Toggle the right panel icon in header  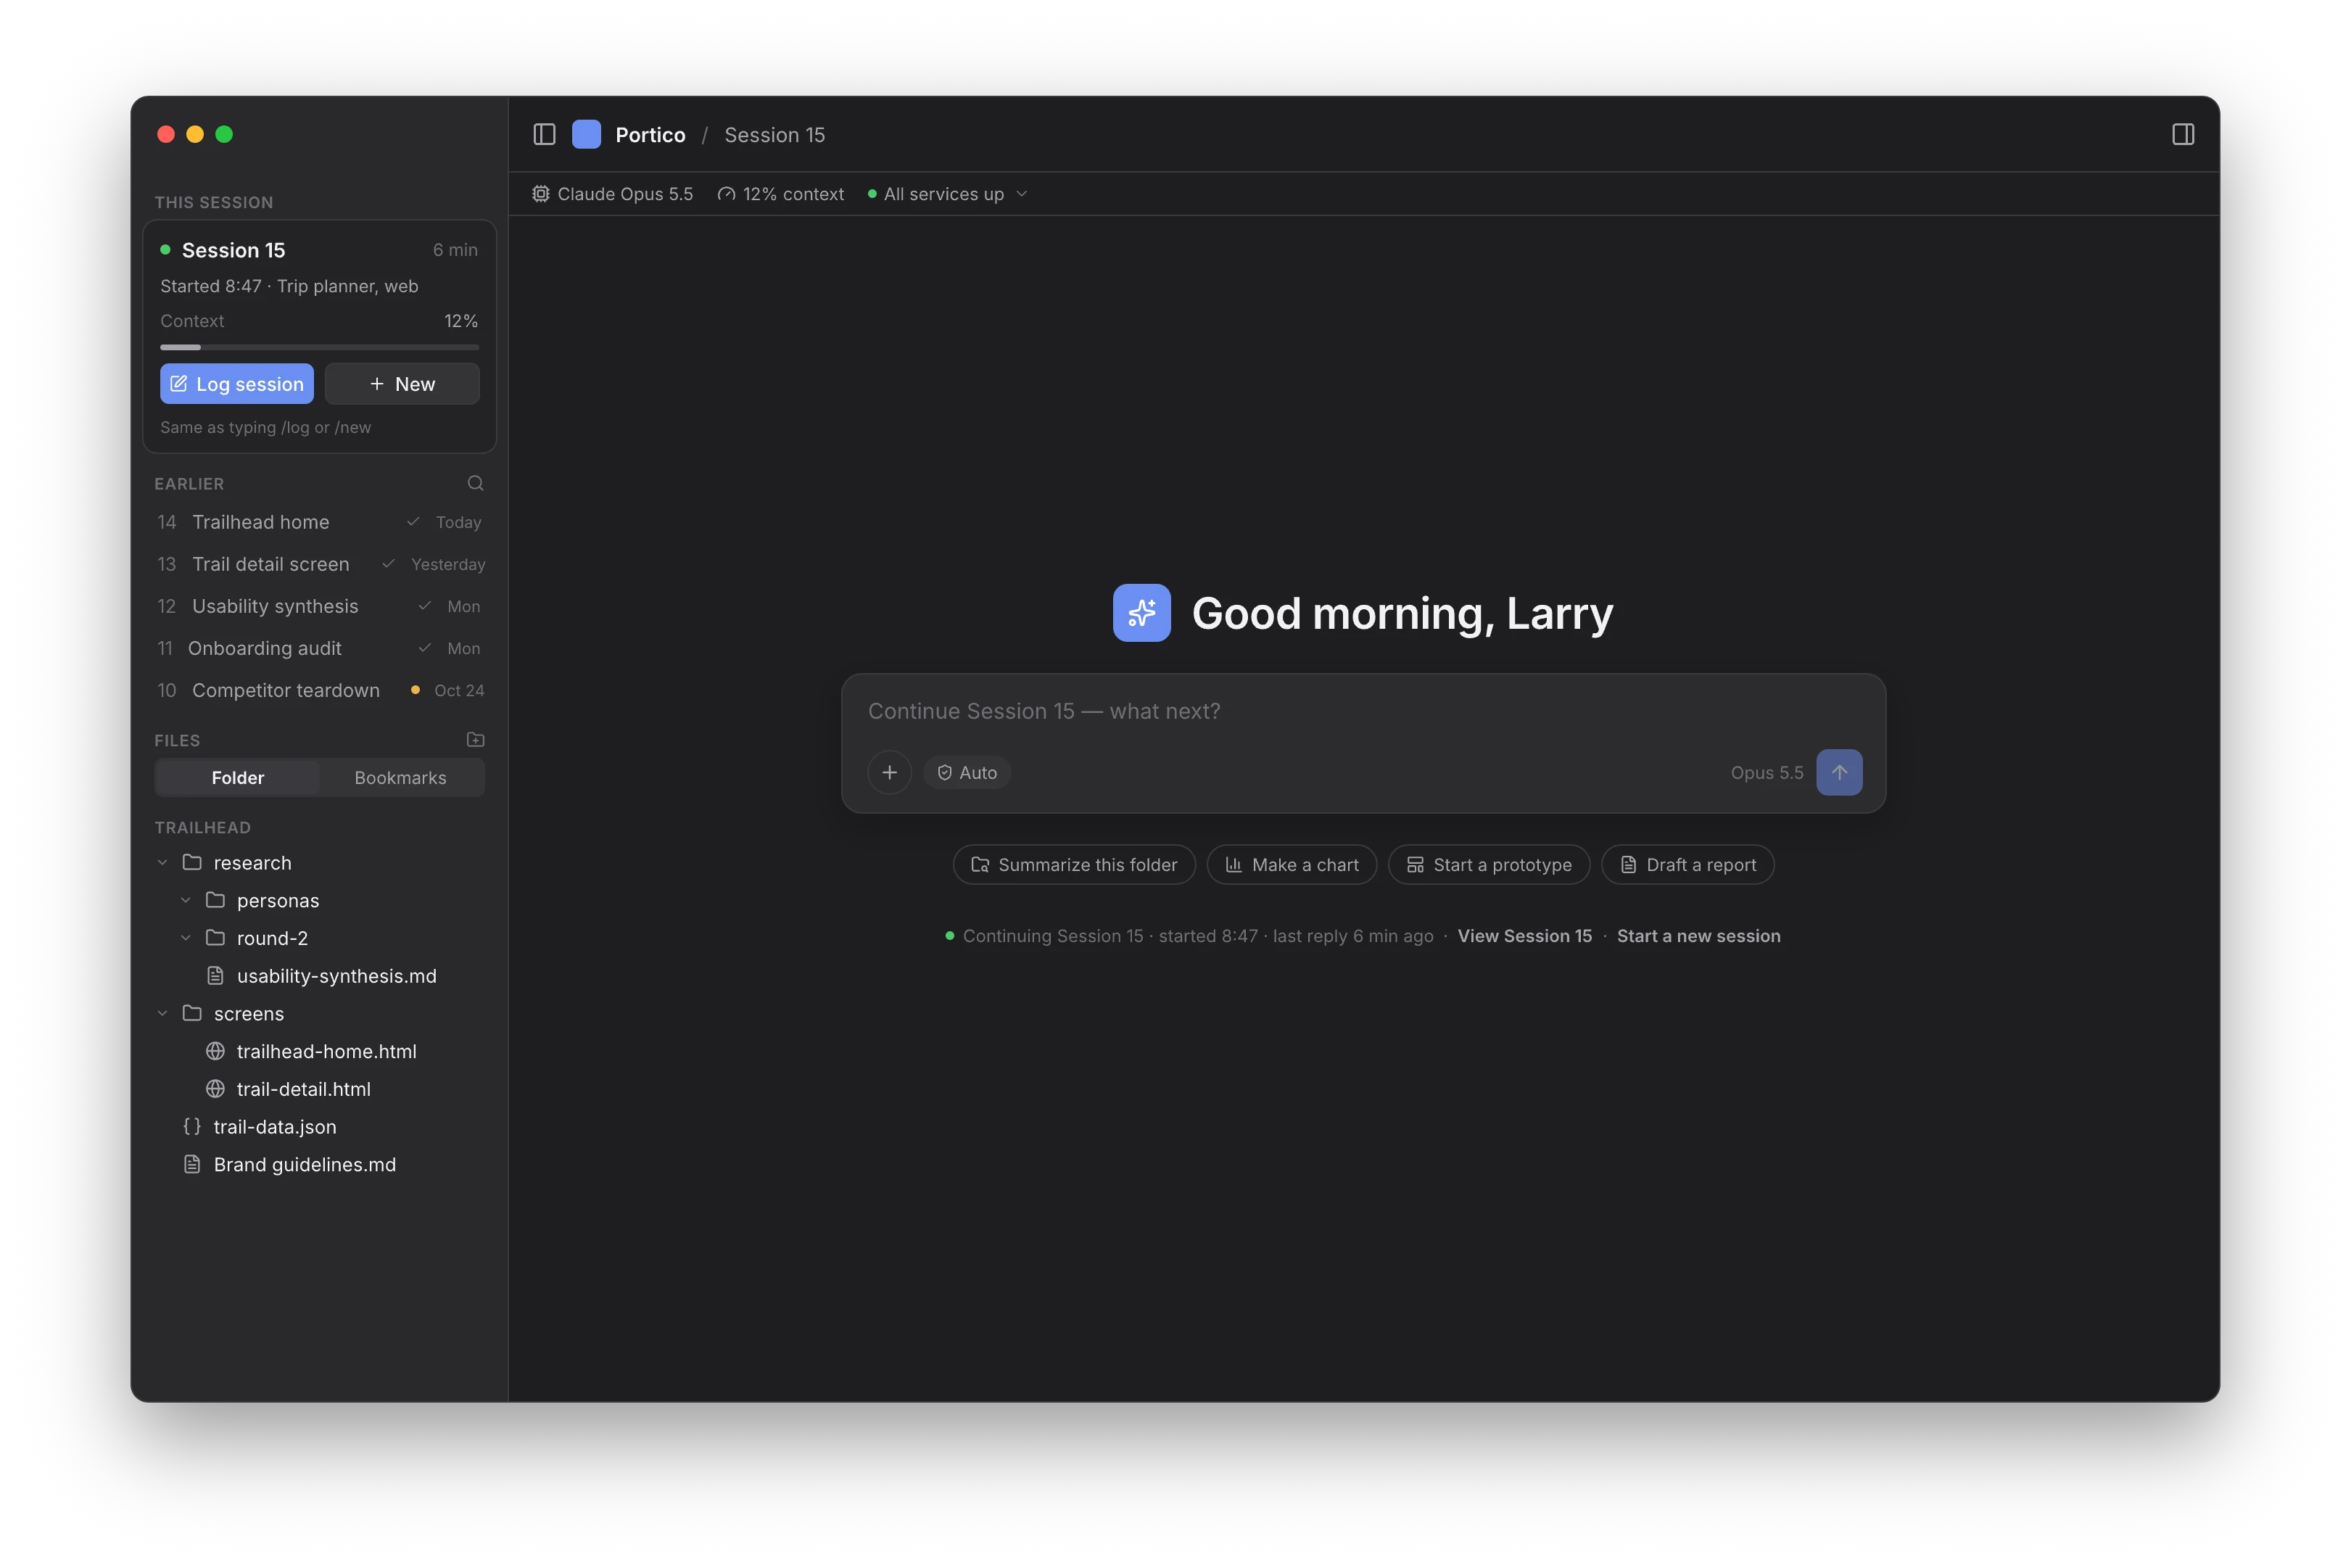pyautogui.click(x=2183, y=134)
